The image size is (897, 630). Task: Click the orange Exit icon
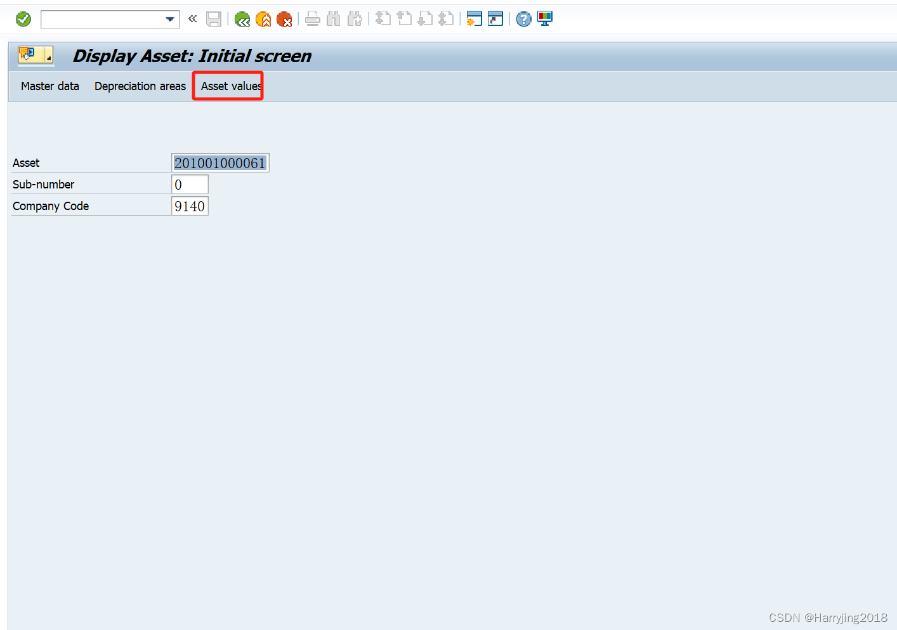263,19
